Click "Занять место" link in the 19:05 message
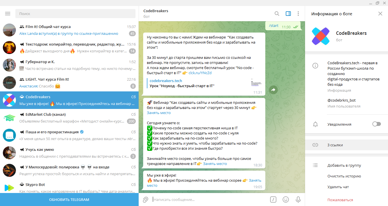 point(255,180)
